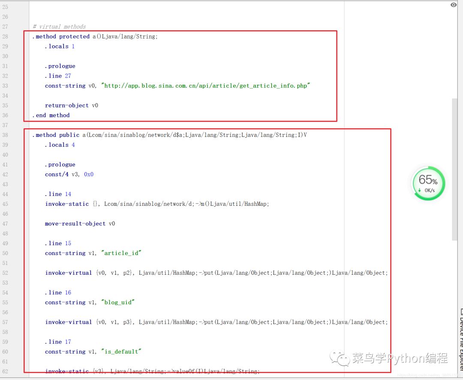Click gutter line number 52

[5, 273]
